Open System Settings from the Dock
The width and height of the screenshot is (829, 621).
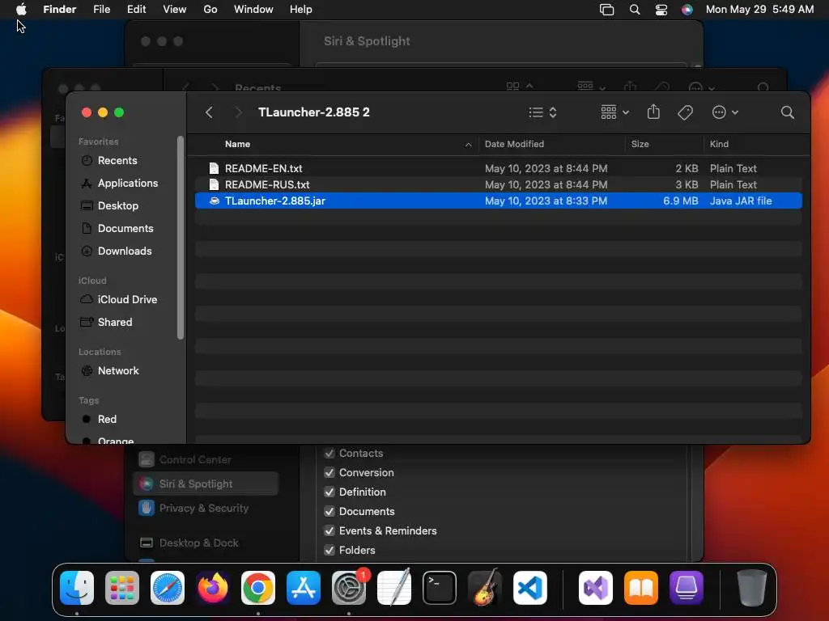click(x=349, y=588)
